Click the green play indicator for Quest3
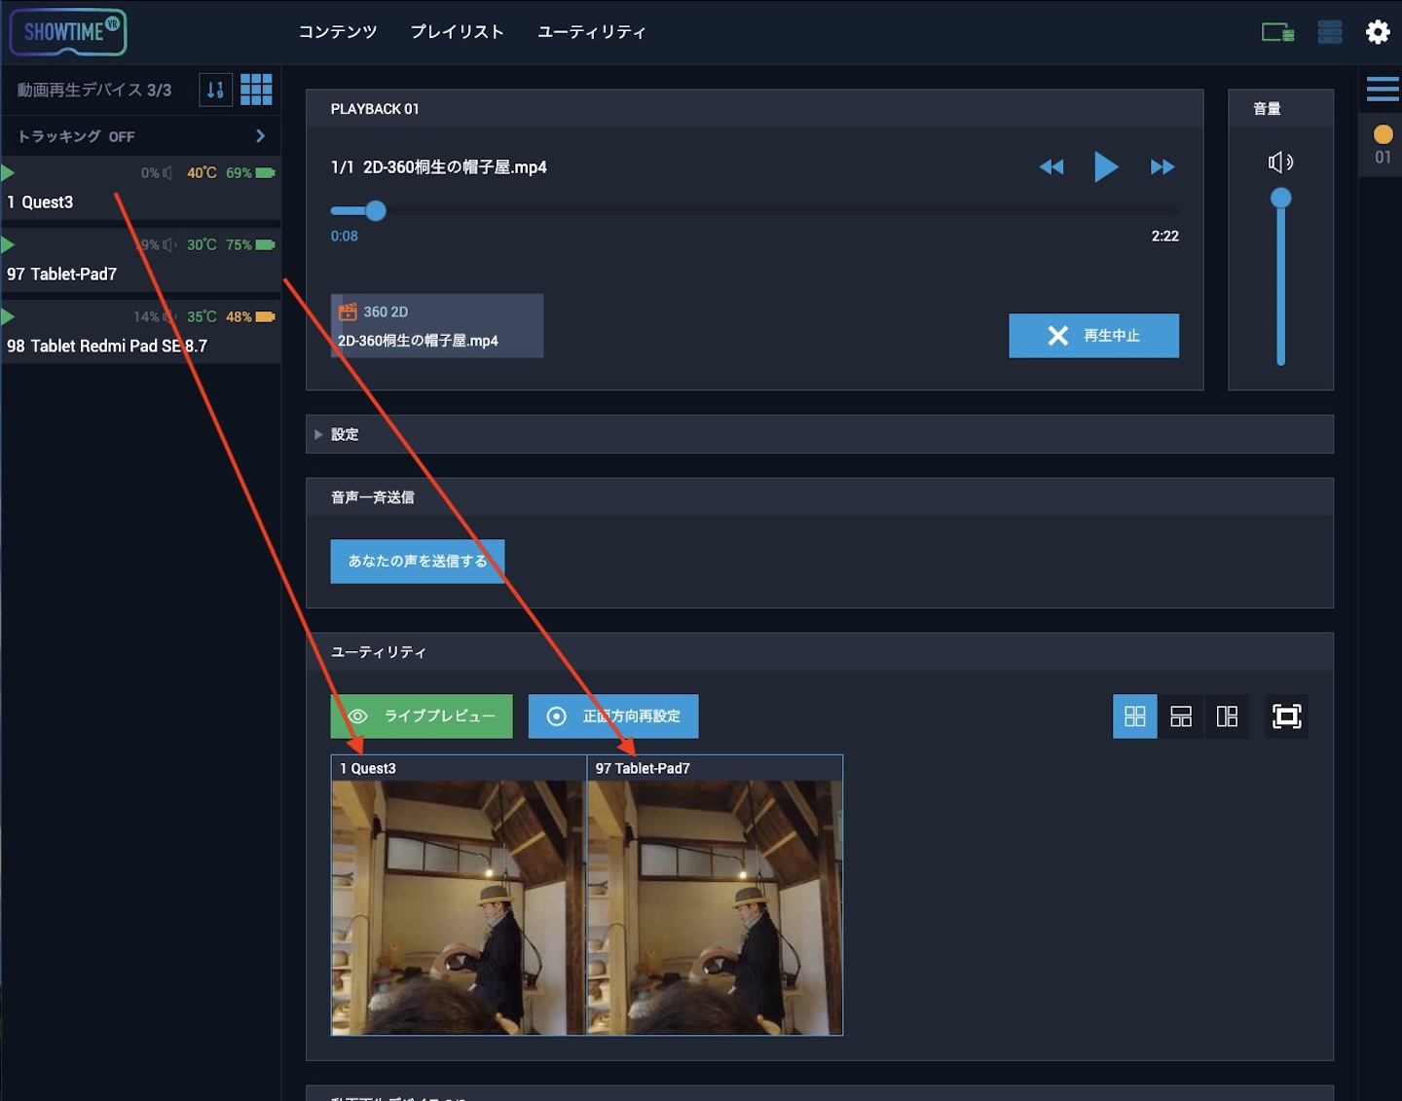 [x=8, y=173]
